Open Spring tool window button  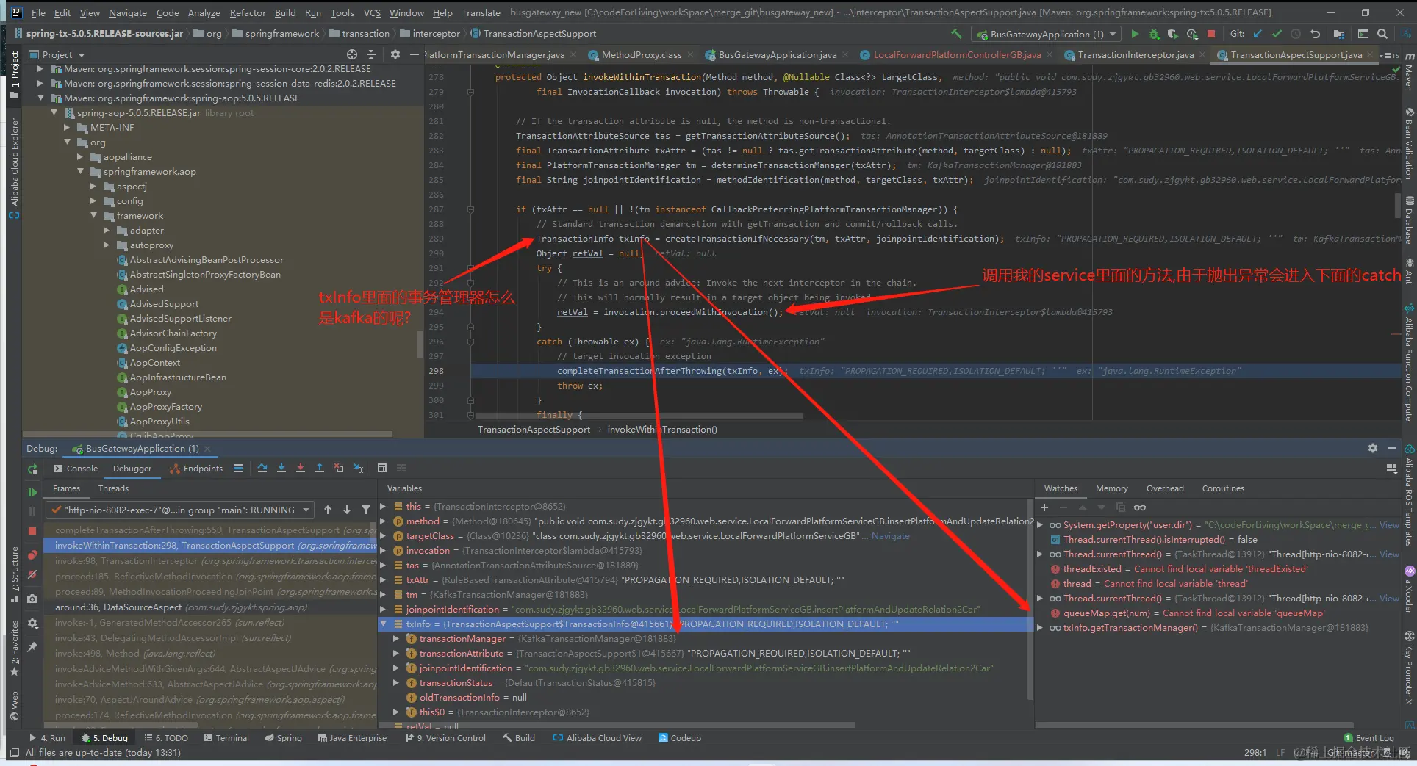283,738
